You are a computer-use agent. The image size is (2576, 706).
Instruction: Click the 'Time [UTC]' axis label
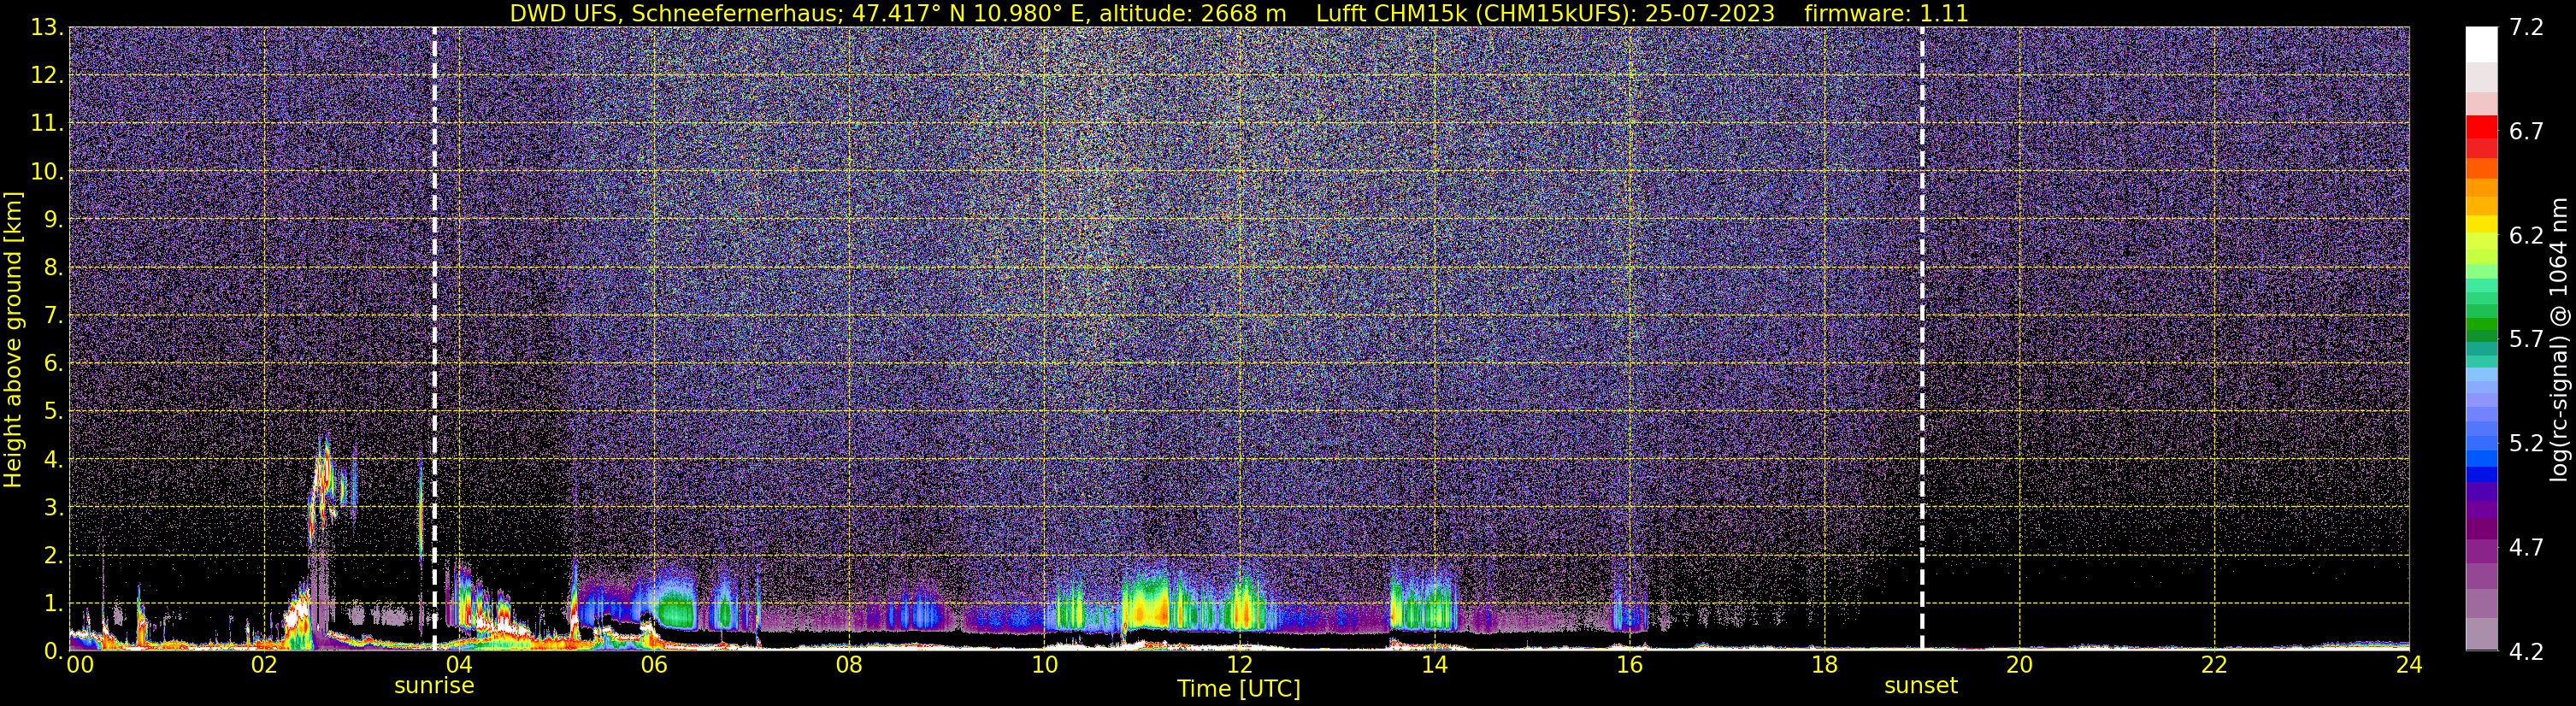click(1239, 689)
